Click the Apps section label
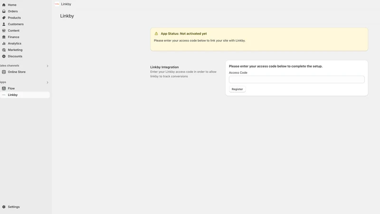The width and height of the screenshot is (380, 214). [x=3, y=82]
